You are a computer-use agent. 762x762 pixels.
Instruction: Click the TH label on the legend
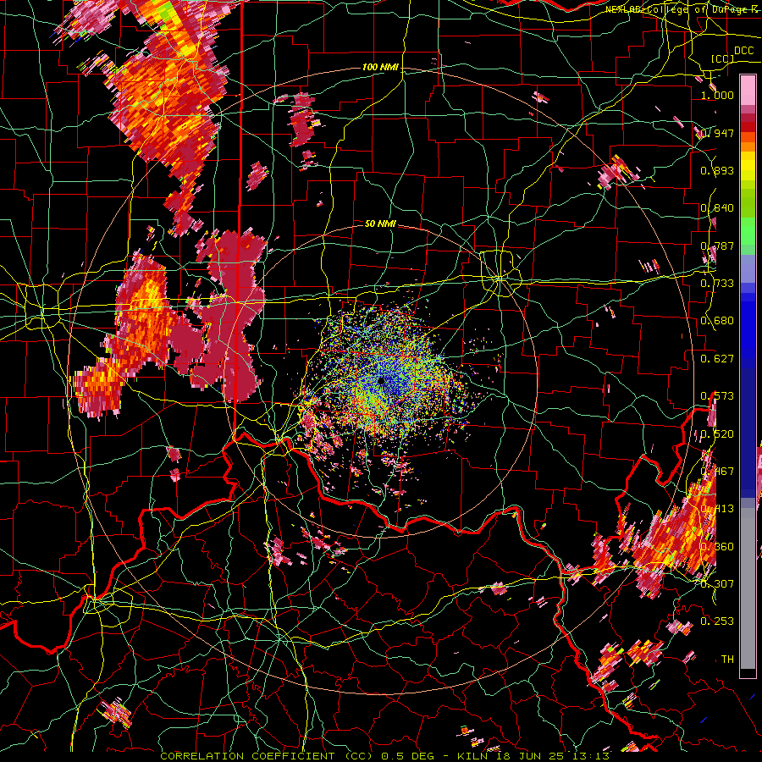(727, 660)
